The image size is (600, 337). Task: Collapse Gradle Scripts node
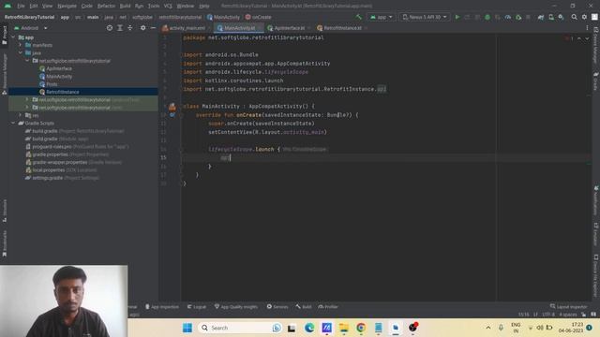[13, 123]
